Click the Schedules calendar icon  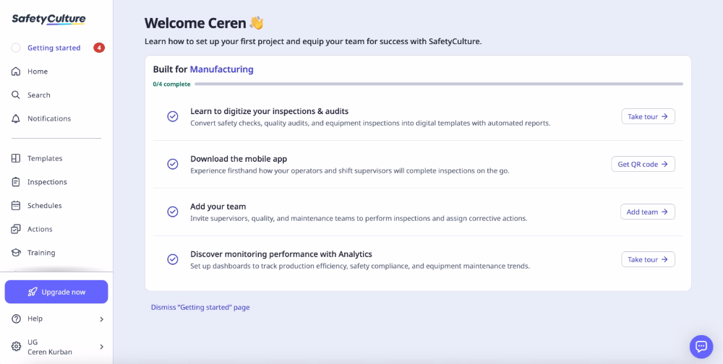pyautogui.click(x=16, y=206)
